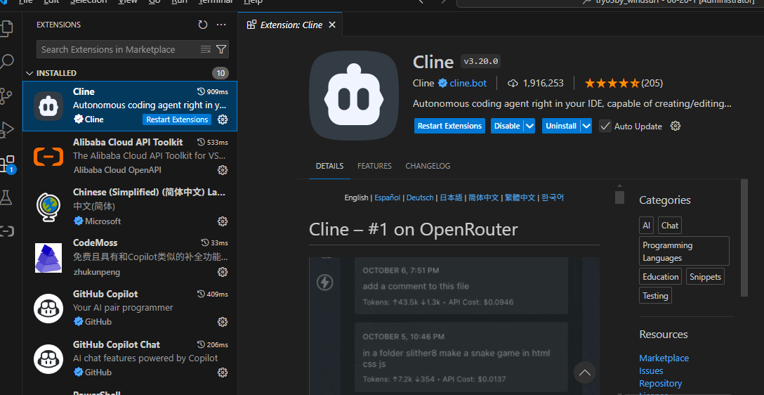
Task: Open manage gear for GitHub Copilot
Action: [x=223, y=322]
